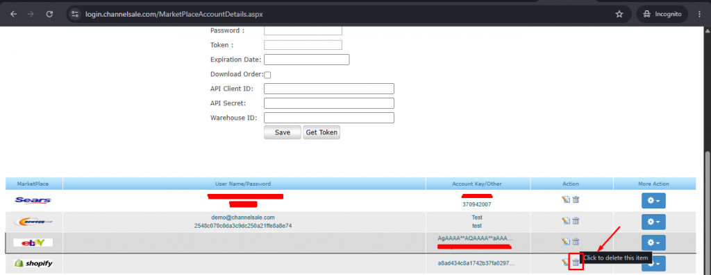This screenshot has height=275, width=711.
Task: Open More Action gear dropdown for Newegg
Action: tap(653, 222)
